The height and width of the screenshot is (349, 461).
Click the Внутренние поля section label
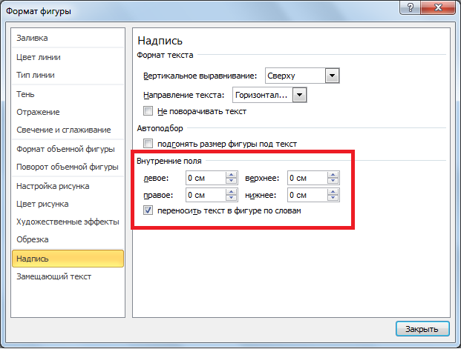169,161
